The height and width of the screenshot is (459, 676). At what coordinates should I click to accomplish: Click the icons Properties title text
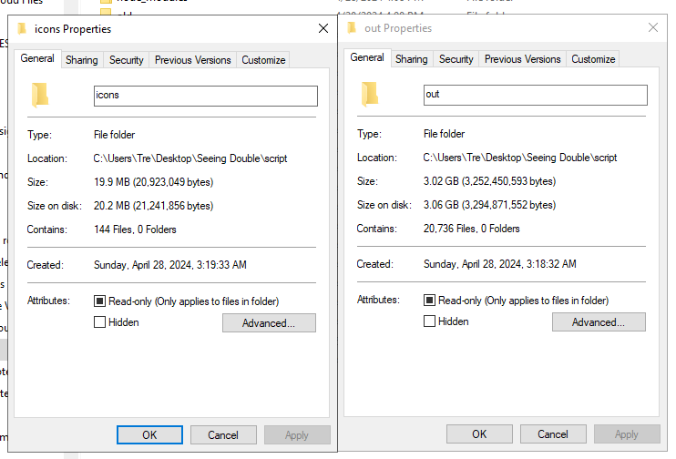[x=73, y=29]
